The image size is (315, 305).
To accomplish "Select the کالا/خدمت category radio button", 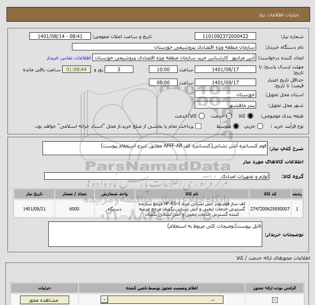I will 202,116.
